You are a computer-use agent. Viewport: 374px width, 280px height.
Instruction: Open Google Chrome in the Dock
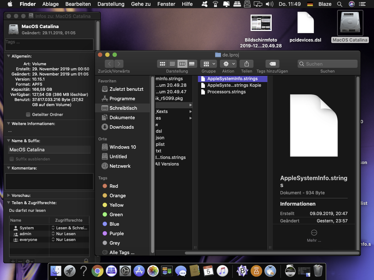(97, 271)
